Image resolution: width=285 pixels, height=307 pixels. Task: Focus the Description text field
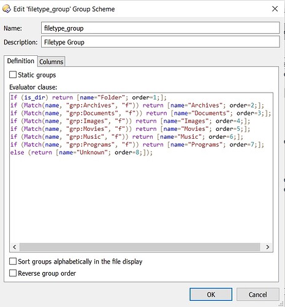pyautogui.click(x=161, y=42)
